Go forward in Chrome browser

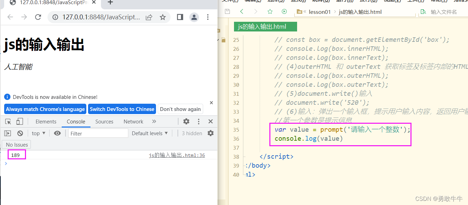(x=24, y=17)
